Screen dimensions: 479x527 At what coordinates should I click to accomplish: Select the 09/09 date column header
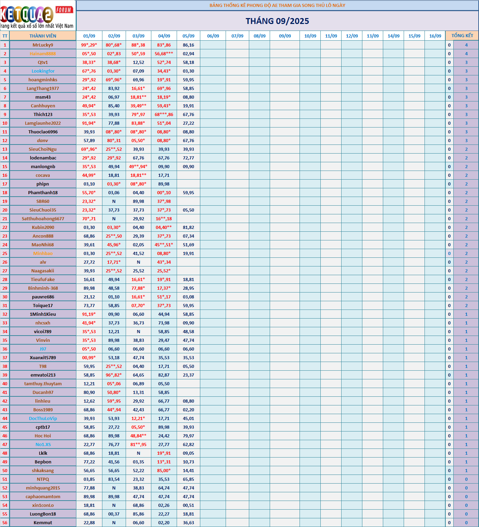tap(285, 36)
